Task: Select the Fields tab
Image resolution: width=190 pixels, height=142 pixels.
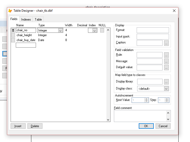Action: coord(14,19)
